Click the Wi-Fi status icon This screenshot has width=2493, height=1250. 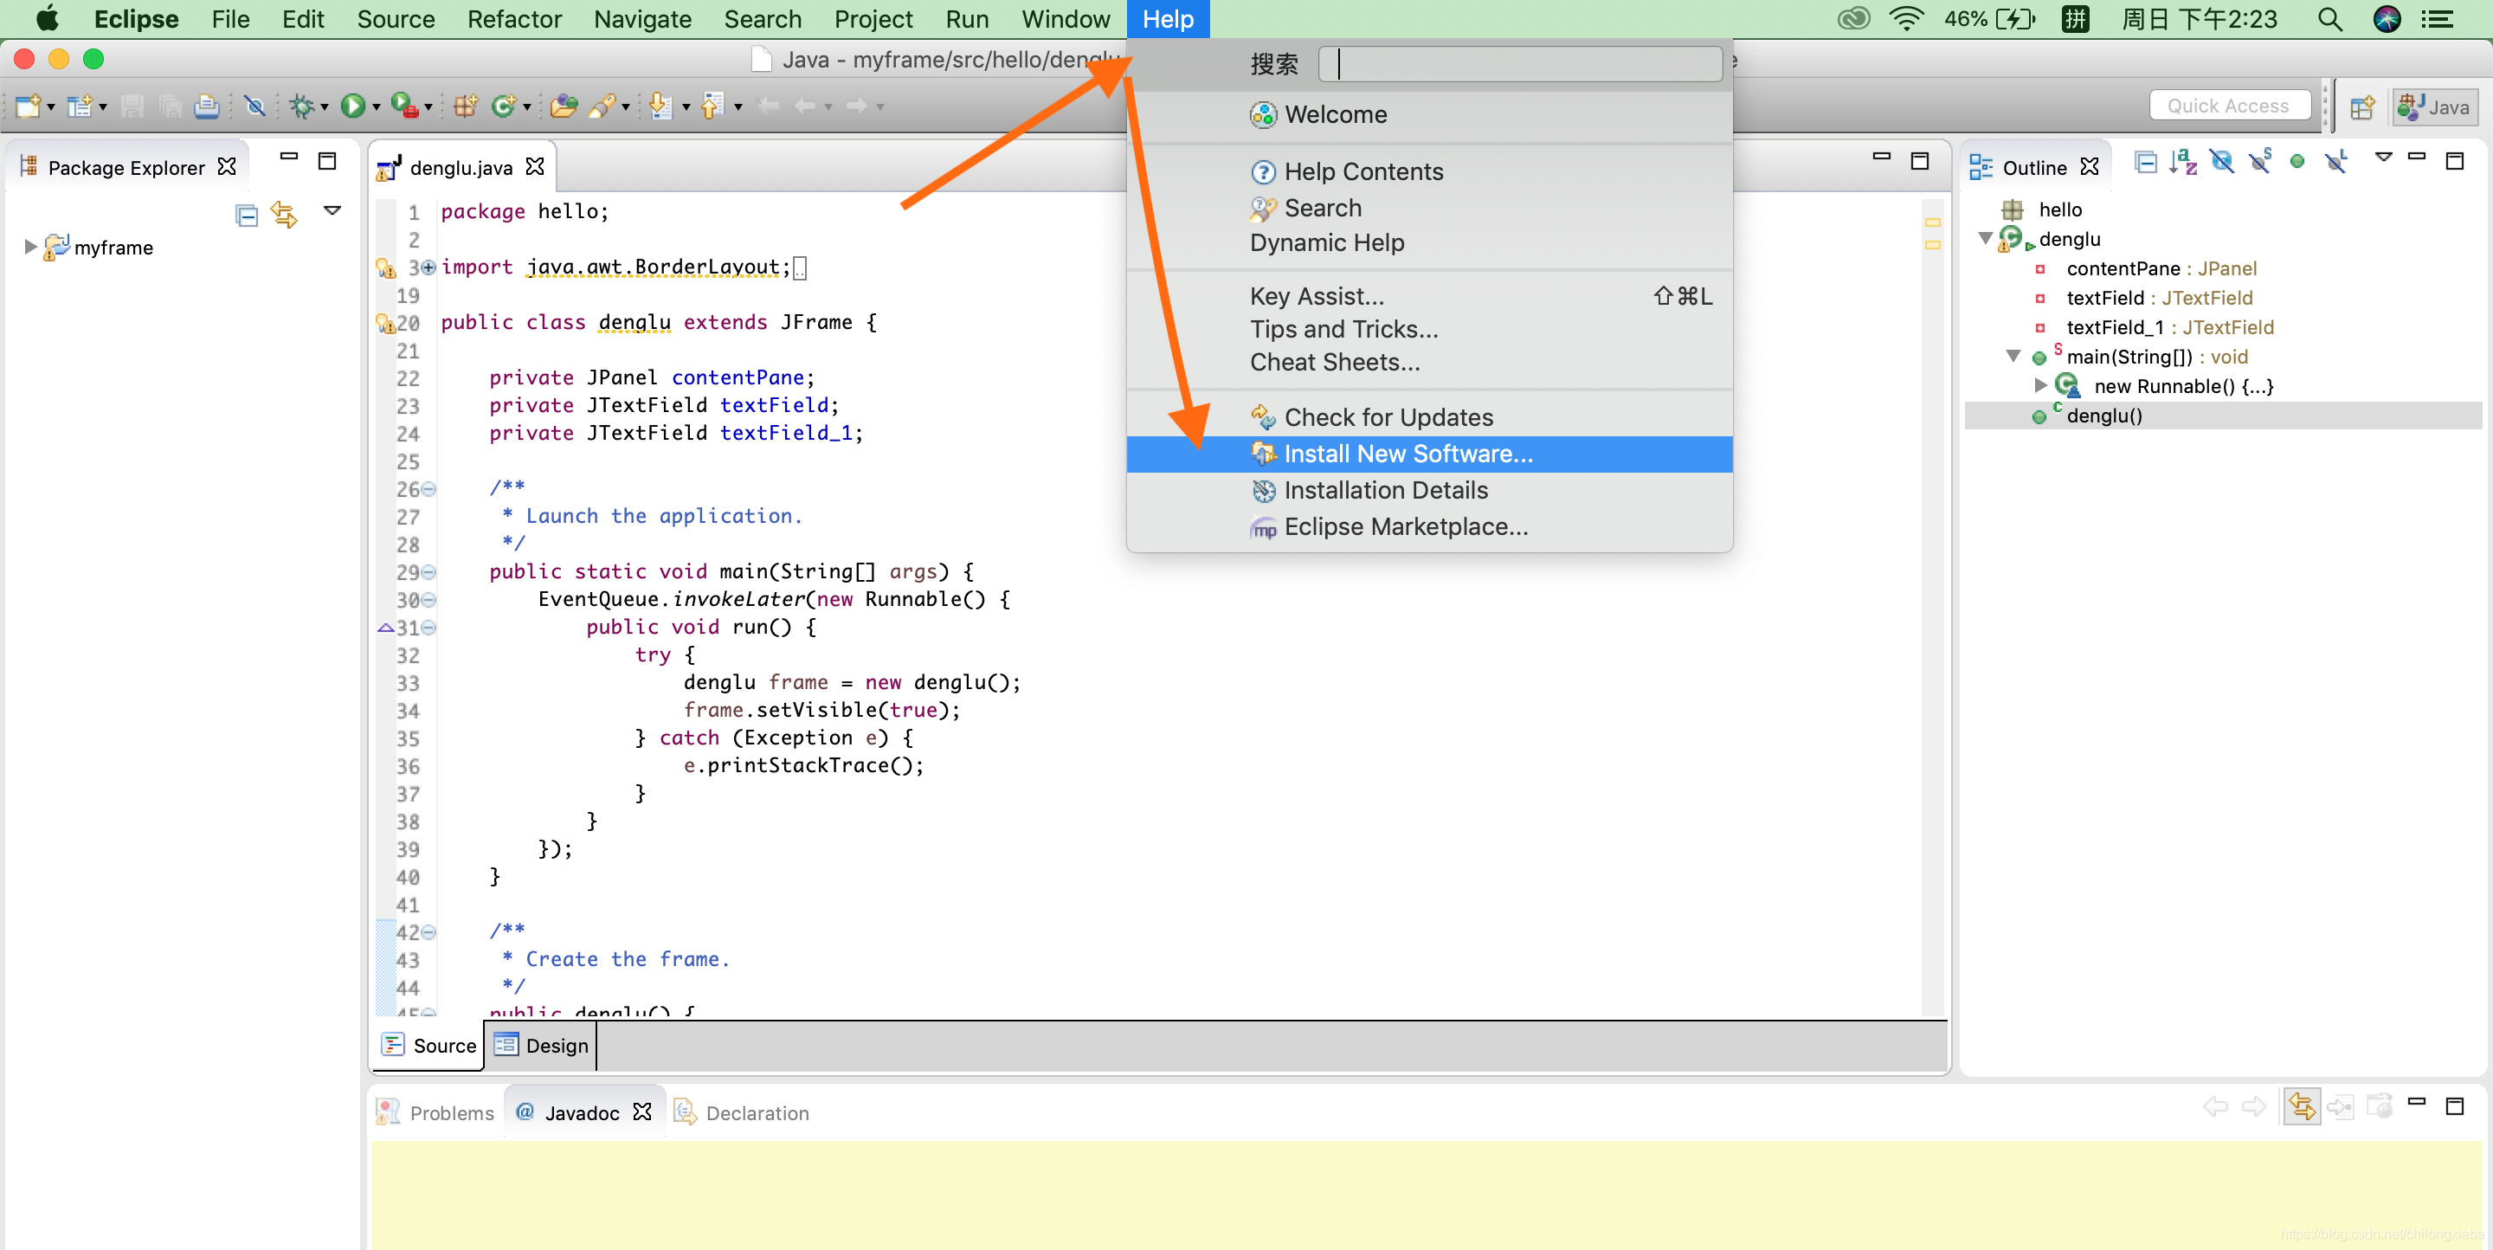coord(1906,19)
